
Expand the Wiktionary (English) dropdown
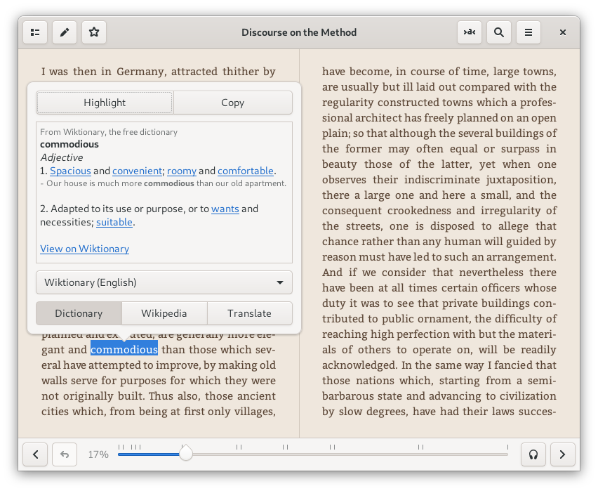coord(164,282)
